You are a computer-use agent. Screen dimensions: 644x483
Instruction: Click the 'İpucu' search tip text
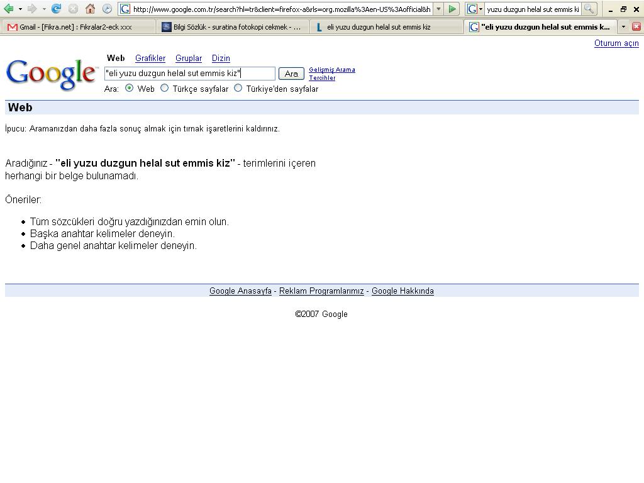pyautogui.click(x=142, y=129)
